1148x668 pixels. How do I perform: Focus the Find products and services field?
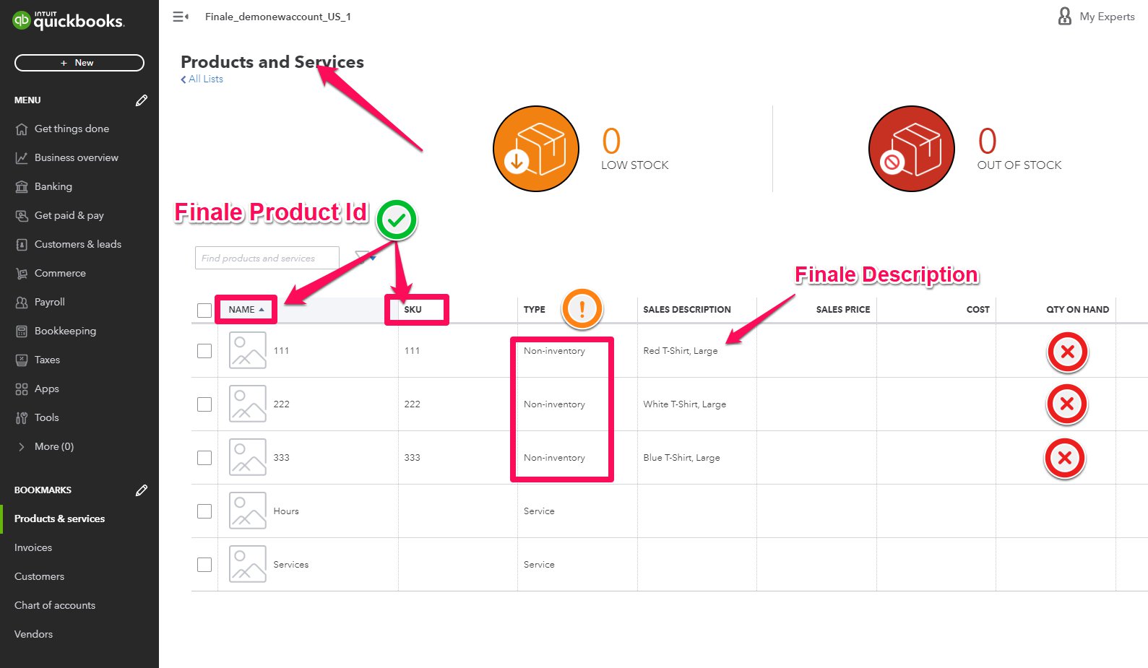coord(267,258)
